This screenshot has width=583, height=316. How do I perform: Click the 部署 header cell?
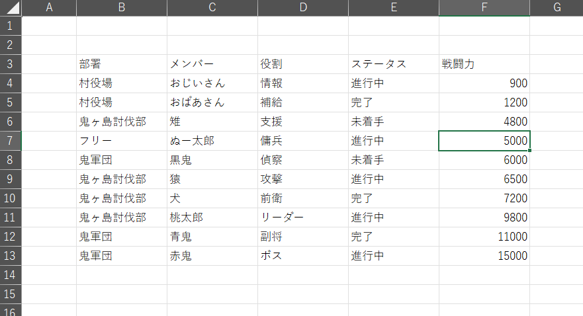122,64
